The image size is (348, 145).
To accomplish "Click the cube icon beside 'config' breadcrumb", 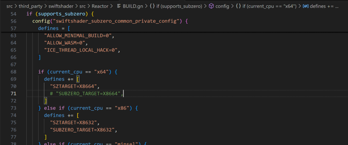I will [x=211, y=6].
